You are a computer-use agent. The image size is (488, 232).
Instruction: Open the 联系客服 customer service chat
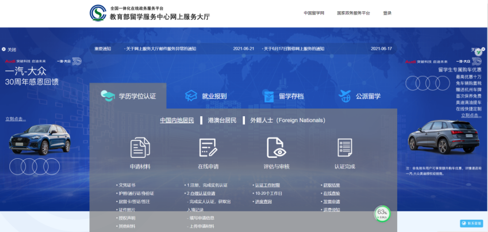coord(471,223)
